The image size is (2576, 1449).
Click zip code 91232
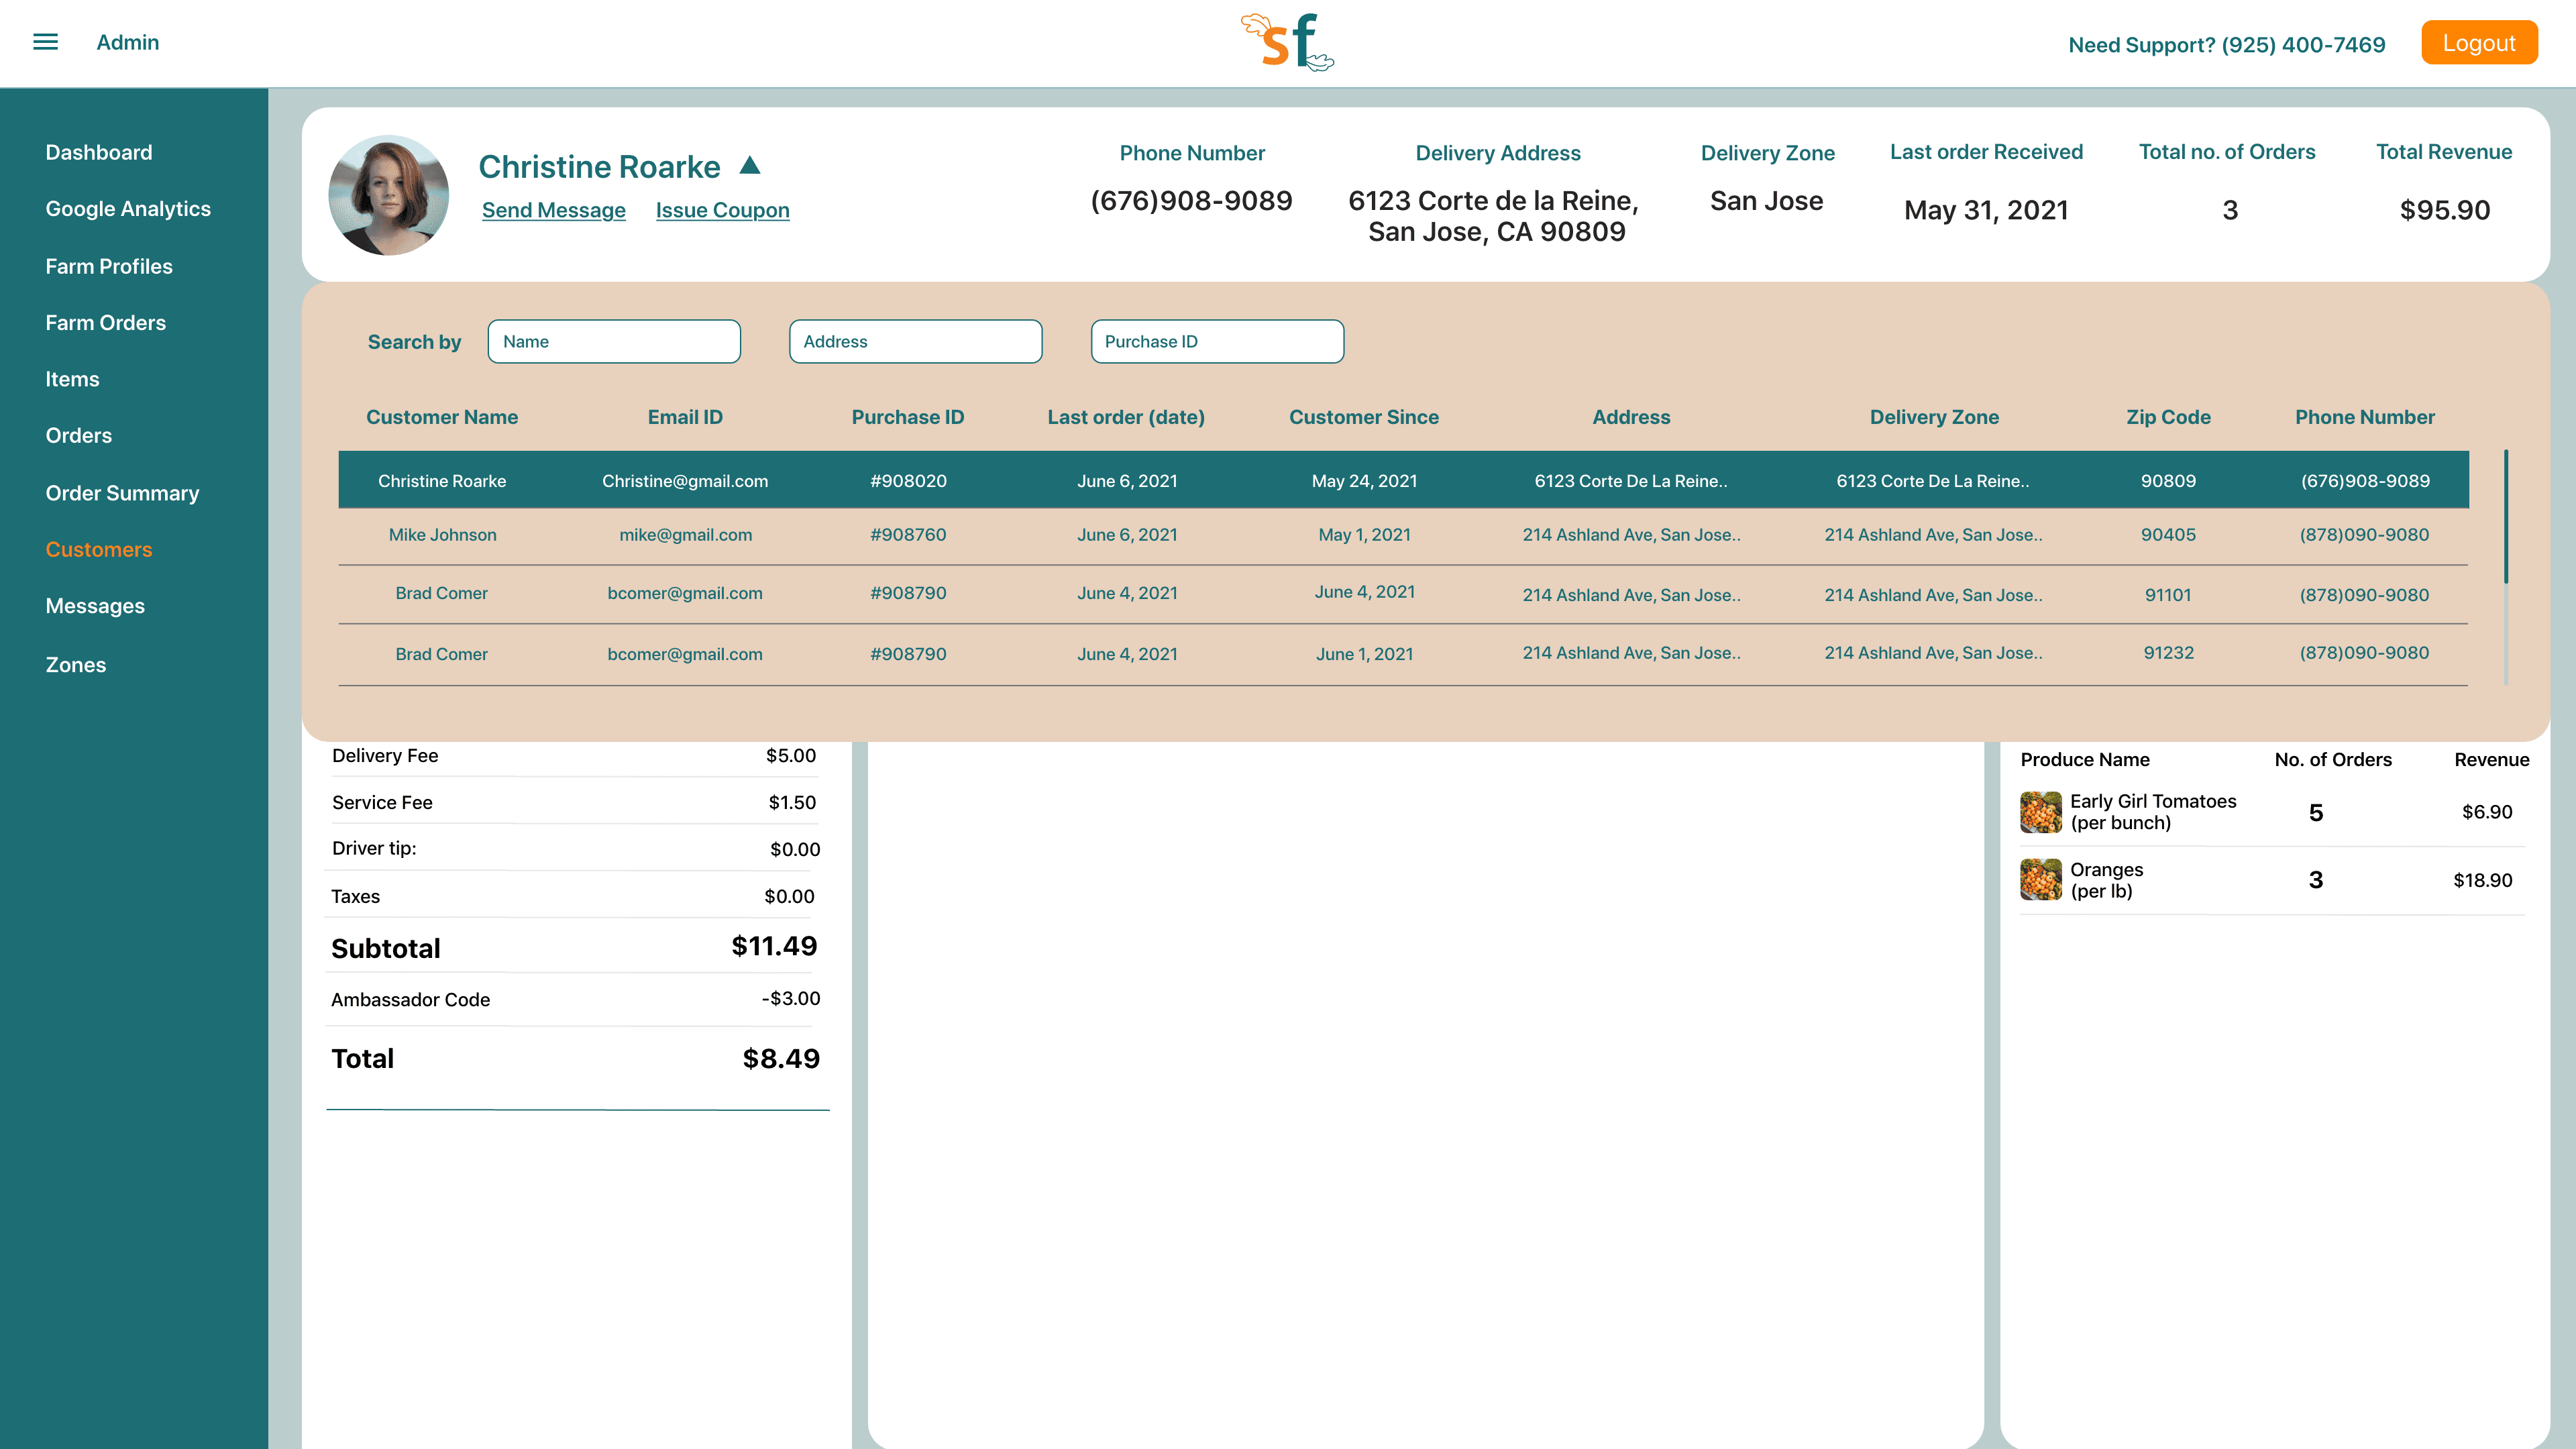pos(2168,653)
